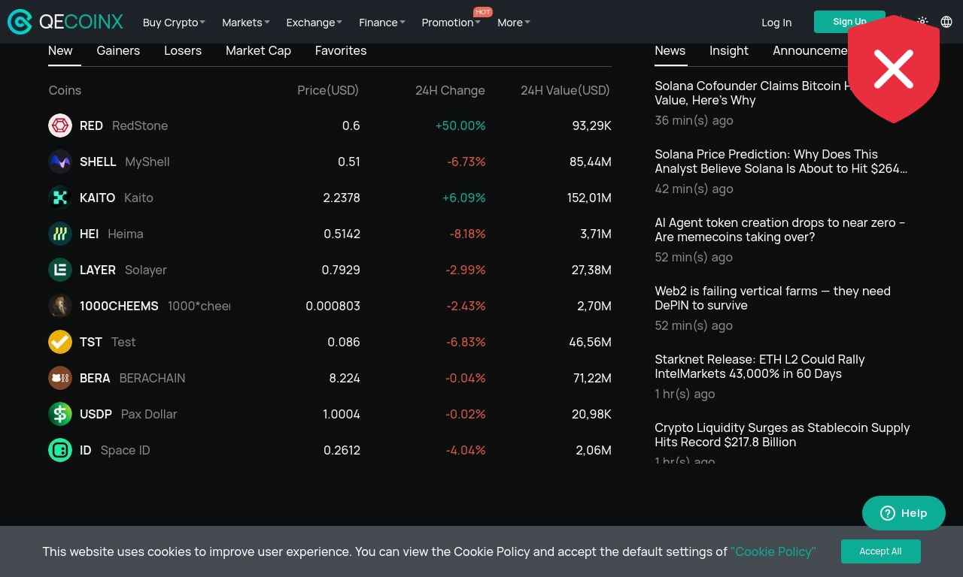The height and width of the screenshot is (577, 963).
Task: Toggle the light/dark theme sun icon
Action: point(922,22)
